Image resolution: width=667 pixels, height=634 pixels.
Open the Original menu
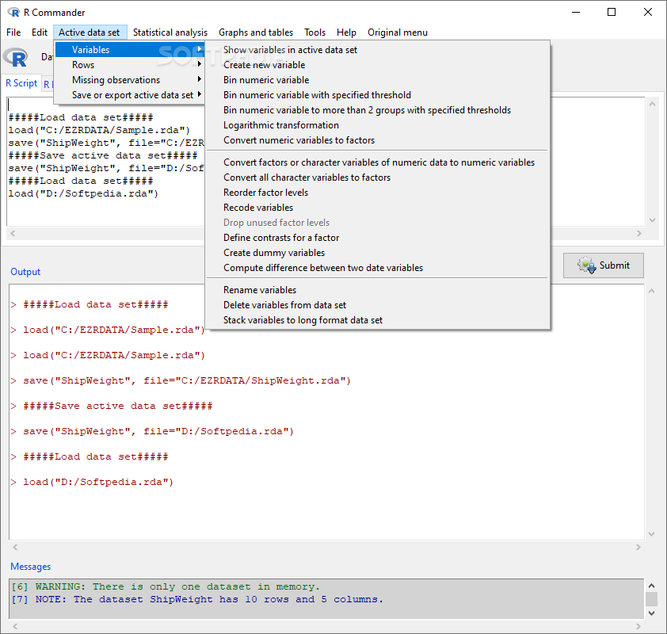click(x=398, y=32)
